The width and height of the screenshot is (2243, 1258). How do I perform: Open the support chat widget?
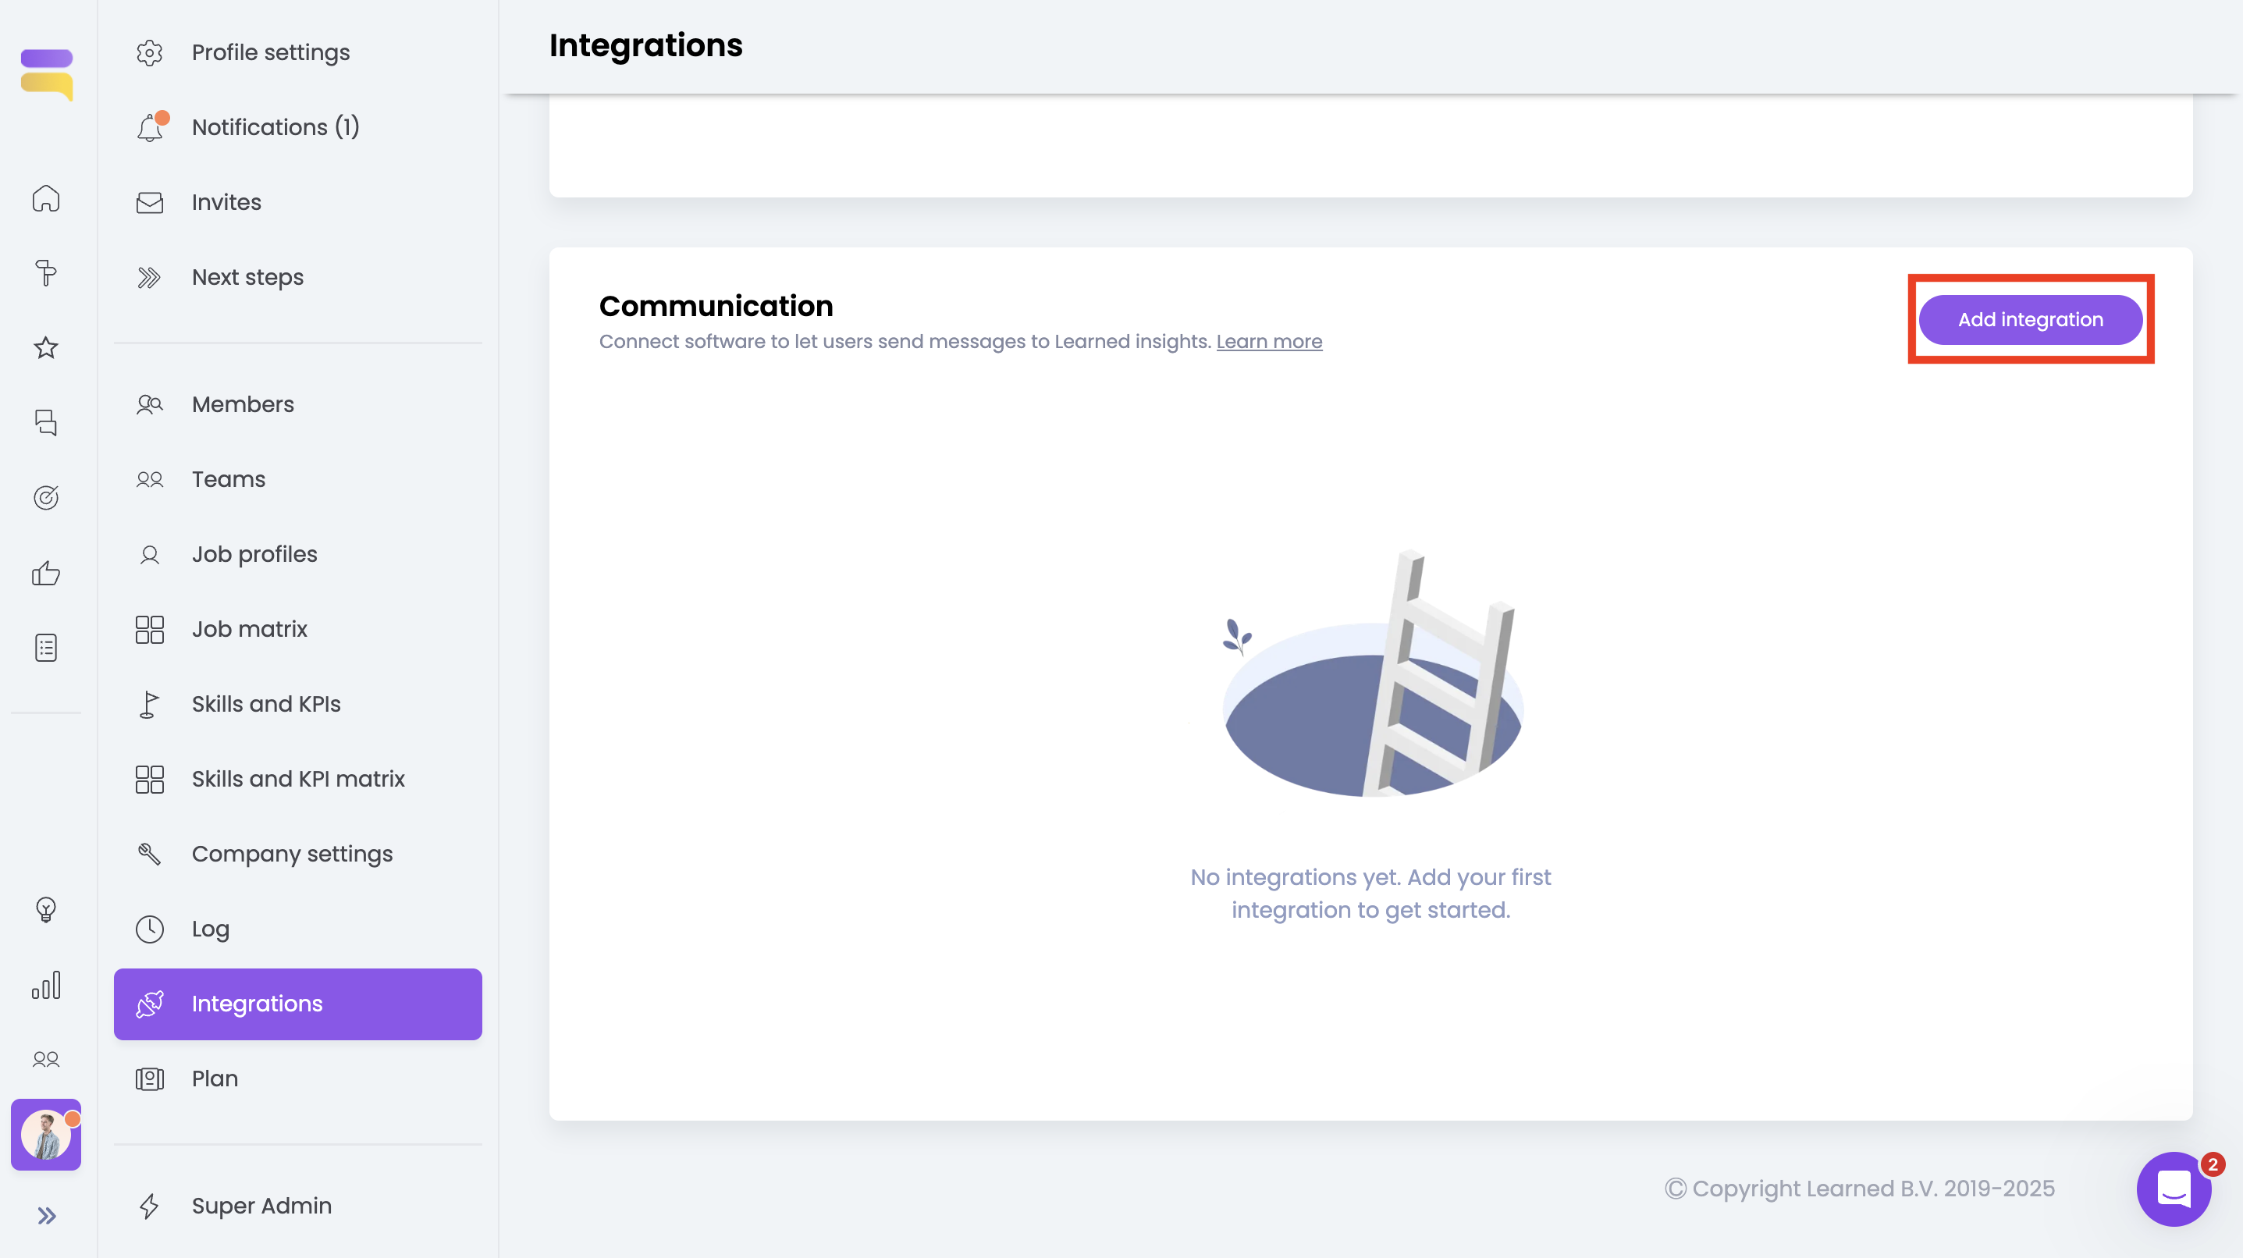coord(2174,1189)
